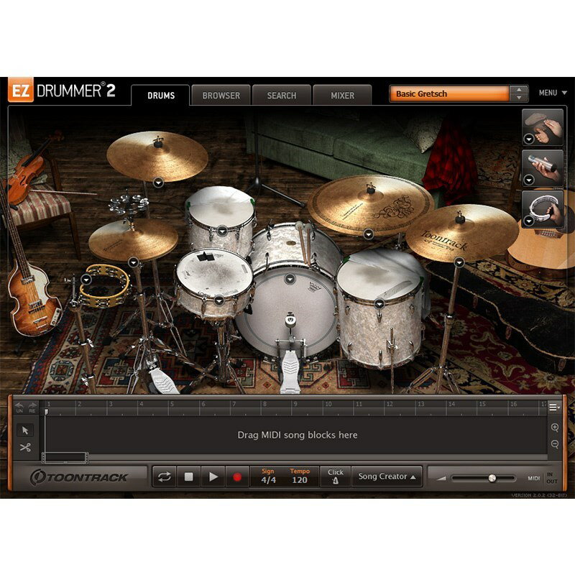The width and height of the screenshot is (575, 575).
Task: Hit the snare drum head
Action: point(214,273)
